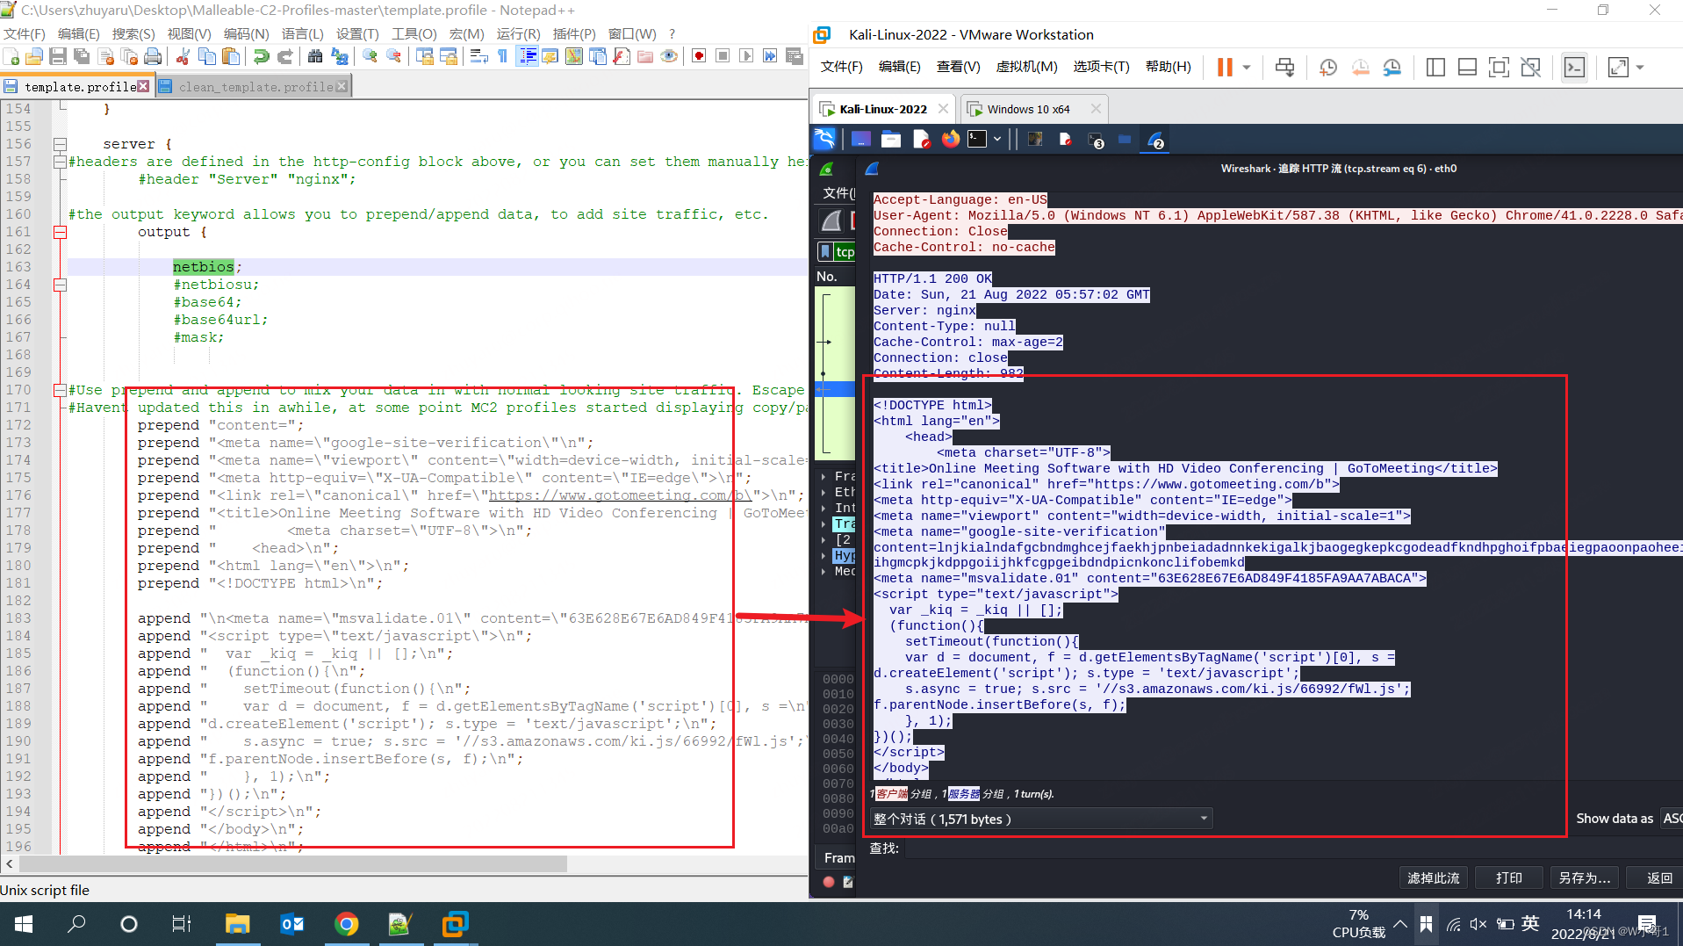
Task: Toggle synchronize vertical scrolling icon
Action: point(424,57)
